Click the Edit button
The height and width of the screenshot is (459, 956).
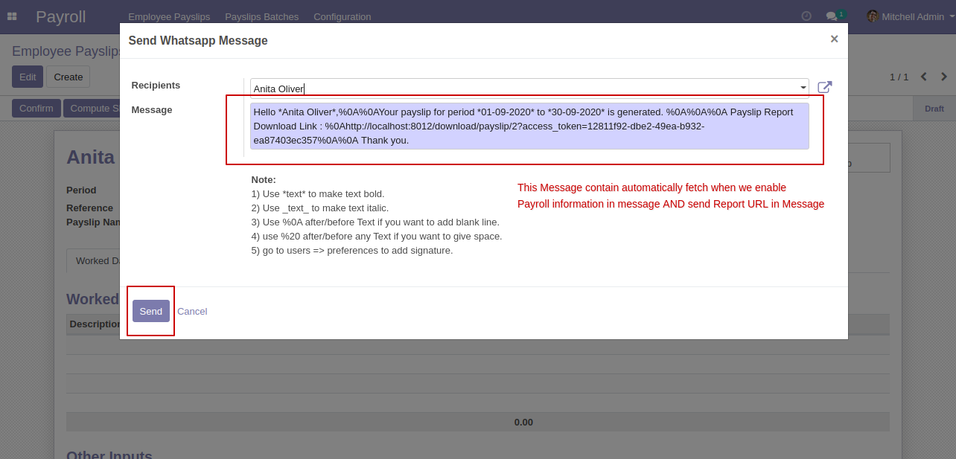click(x=28, y=77)
